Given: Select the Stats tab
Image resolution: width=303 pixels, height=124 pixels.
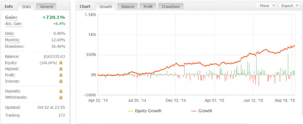Looking at the screenshot, I should (x=26, y=7).
